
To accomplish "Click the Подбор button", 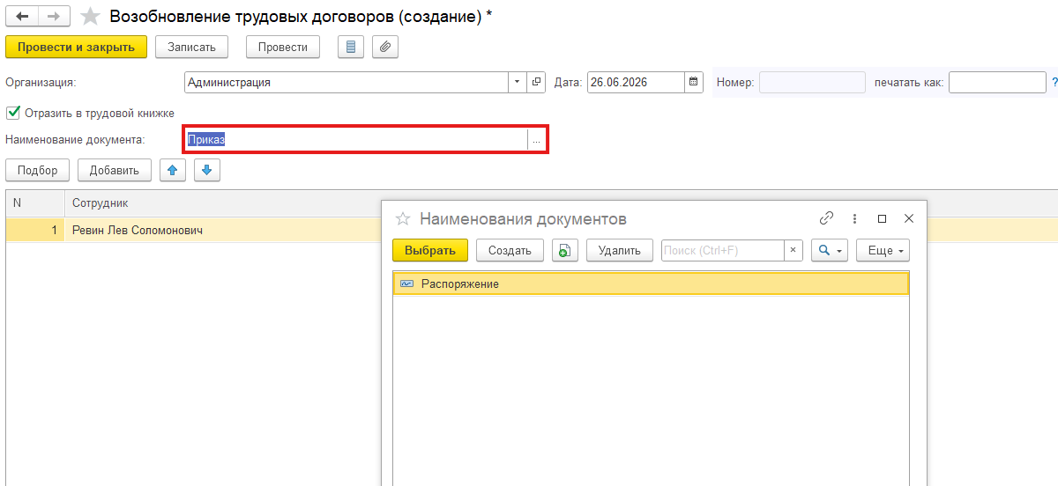I will (37, 170).
